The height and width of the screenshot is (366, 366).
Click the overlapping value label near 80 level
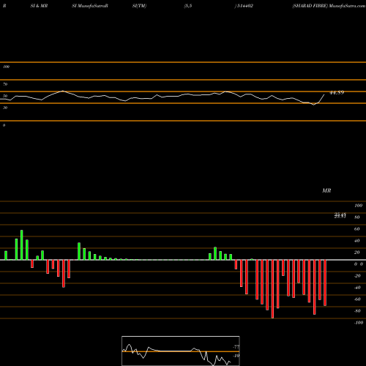pos(340,215)
